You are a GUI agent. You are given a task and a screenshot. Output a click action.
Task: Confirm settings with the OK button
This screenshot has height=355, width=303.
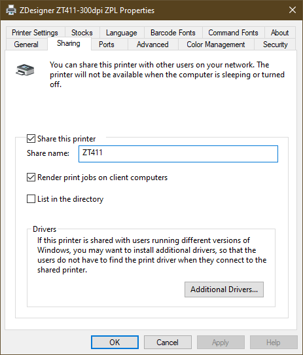pos(115,342)
